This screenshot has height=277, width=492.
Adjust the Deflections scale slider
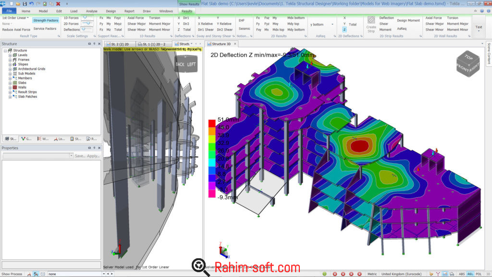[87, 29]
